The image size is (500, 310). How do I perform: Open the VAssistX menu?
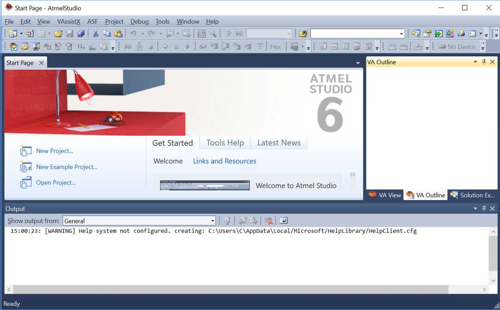click(x=69, y=21)
